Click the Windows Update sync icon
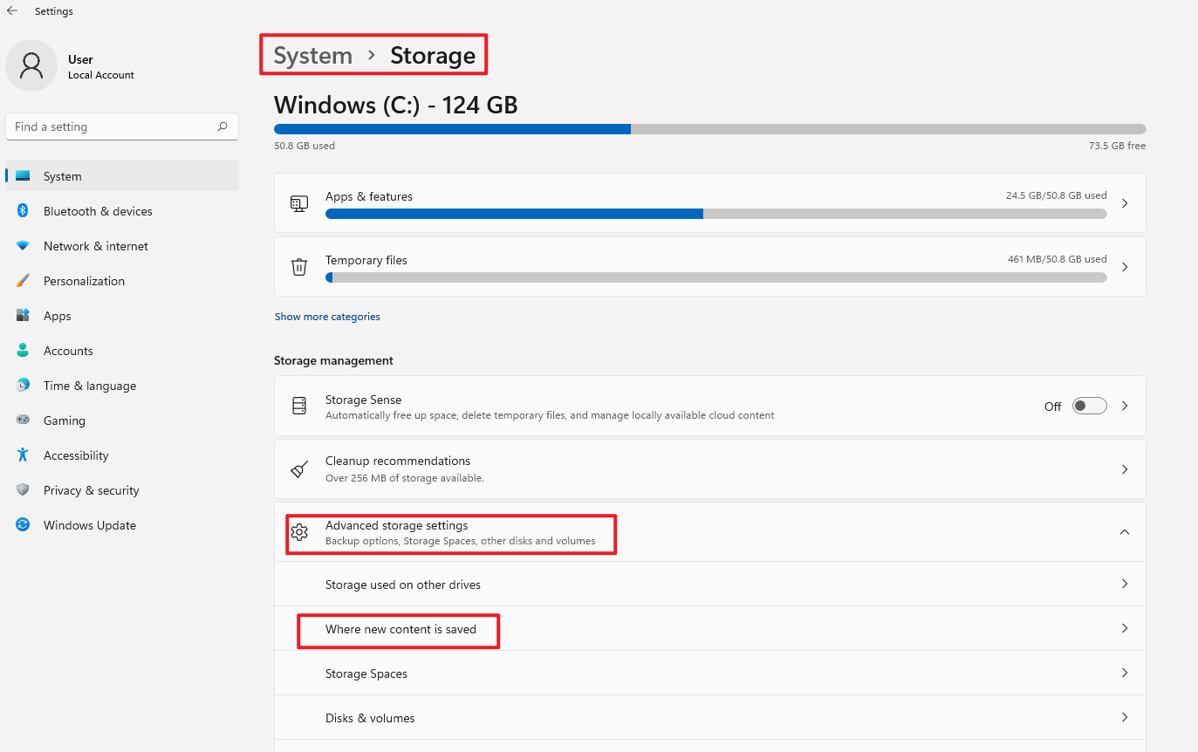Viewport: 1198px width, 752px height. tap(23, 525)
